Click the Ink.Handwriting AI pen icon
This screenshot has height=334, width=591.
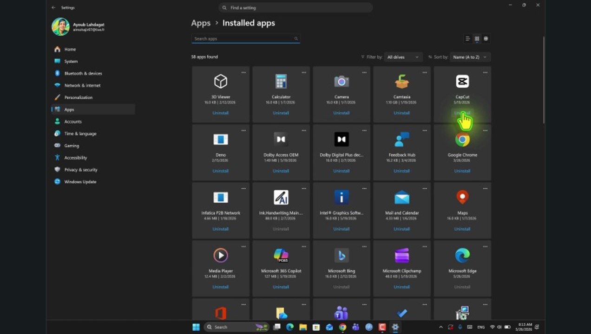(281, 198)
